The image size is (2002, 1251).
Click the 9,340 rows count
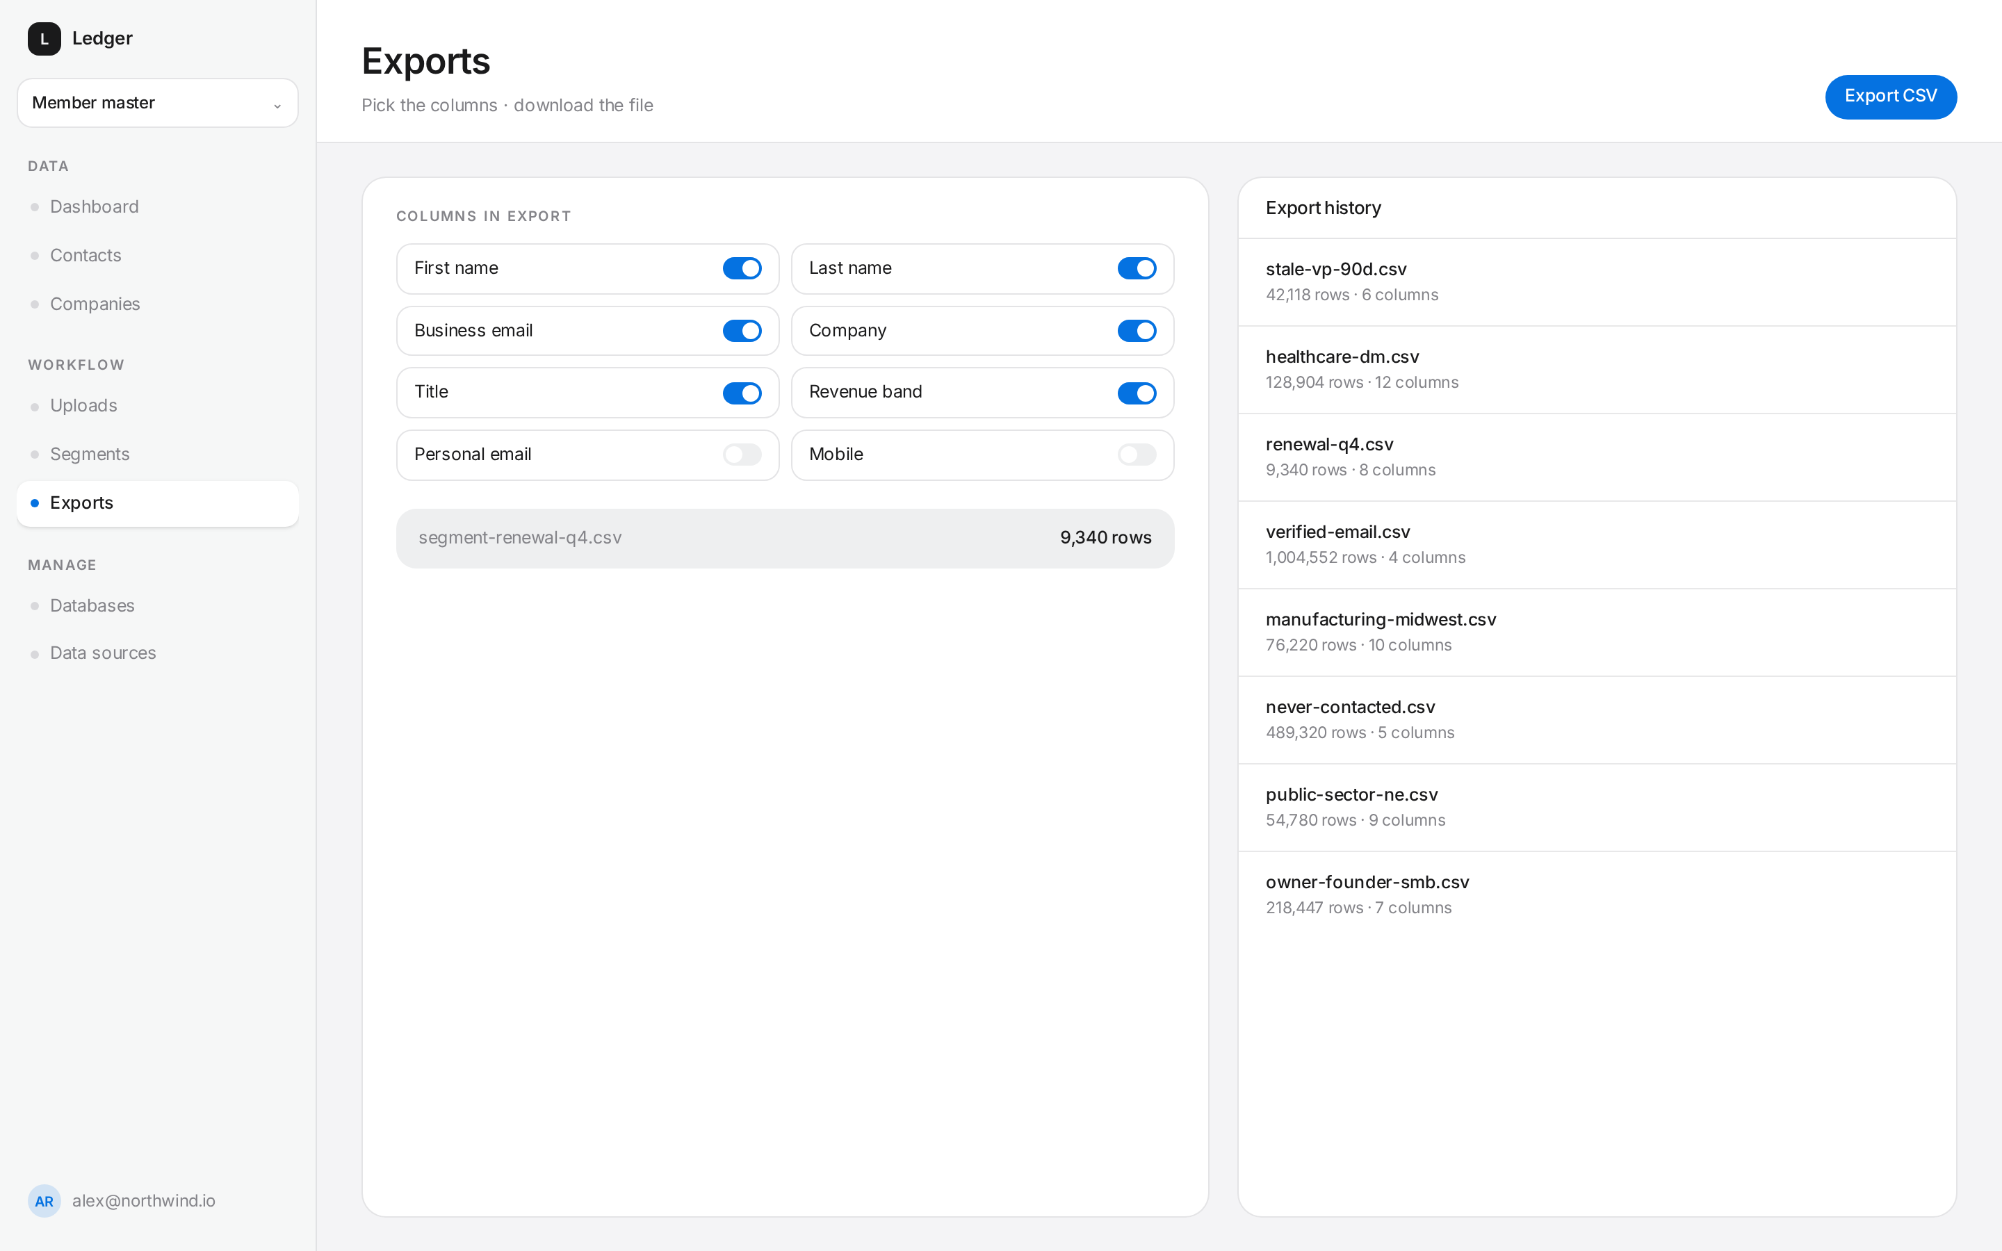click(1105, 538)
